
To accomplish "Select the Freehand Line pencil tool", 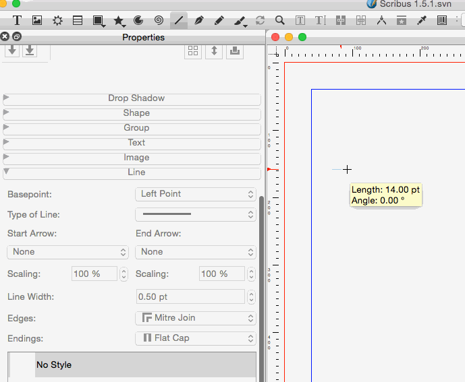I will tap(219, 20).
